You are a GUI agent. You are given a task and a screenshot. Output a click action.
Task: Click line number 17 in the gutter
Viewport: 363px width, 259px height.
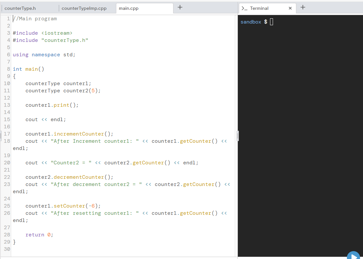[x=7, y=134]
